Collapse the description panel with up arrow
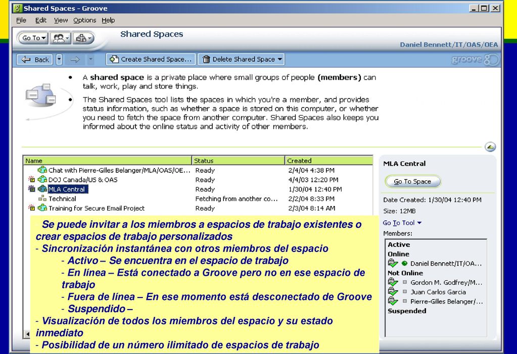Viewport: 517px width, 354px height. (490, 146)
